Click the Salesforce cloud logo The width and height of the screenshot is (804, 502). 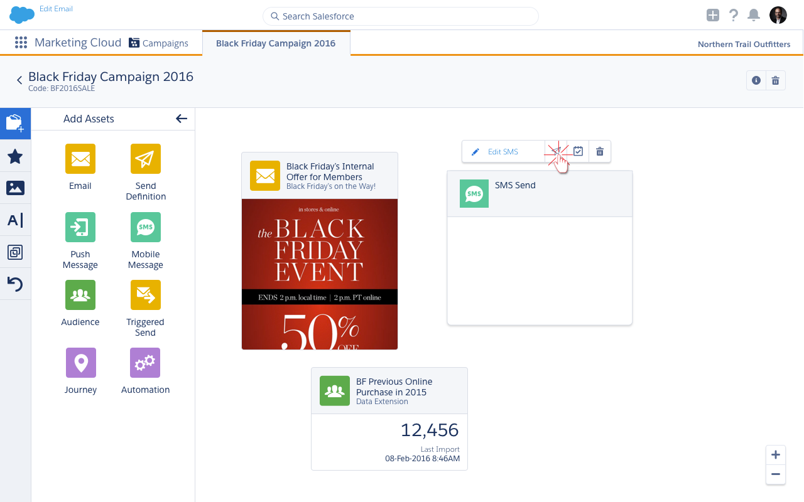tap(22, 14)
